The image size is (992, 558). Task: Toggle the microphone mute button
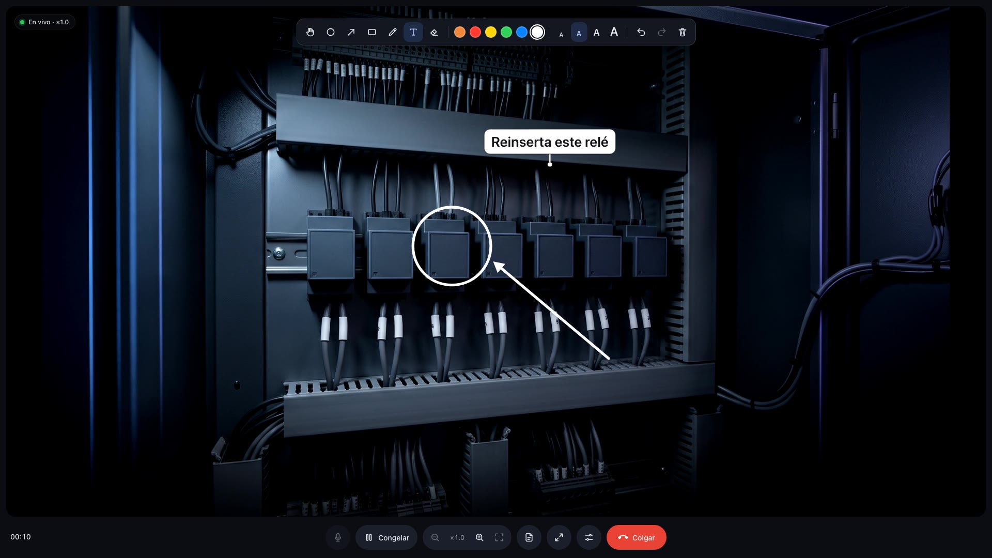pos(338,537)
